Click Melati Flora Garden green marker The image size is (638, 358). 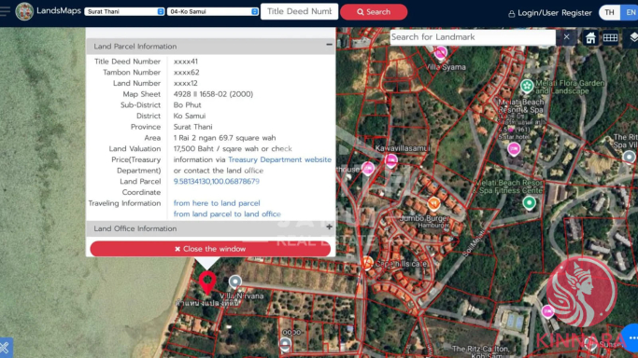(527, 86)
